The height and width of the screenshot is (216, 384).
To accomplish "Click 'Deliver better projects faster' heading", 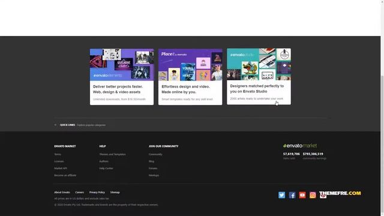I will click(118, 89).
